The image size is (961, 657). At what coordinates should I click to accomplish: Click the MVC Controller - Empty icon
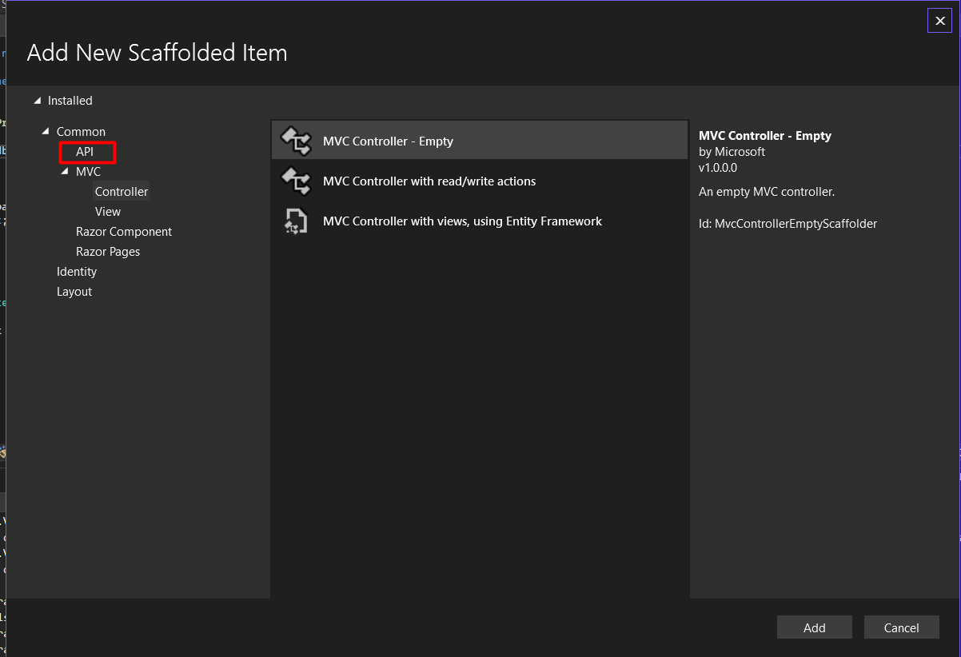click(x=296, y=141)
